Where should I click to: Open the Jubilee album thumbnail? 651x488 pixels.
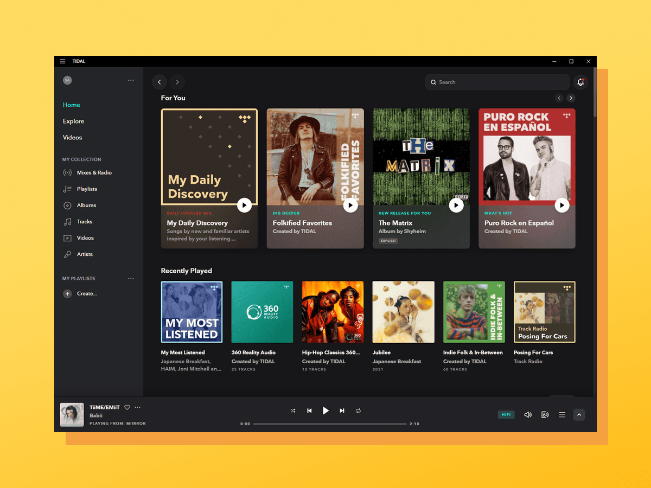[403, 312]
